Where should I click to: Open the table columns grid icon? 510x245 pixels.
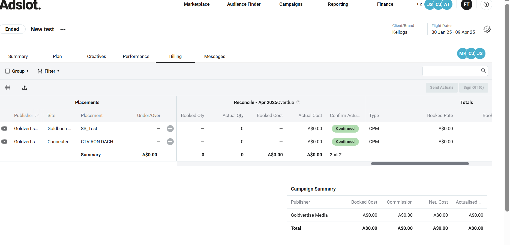(7, 88)
